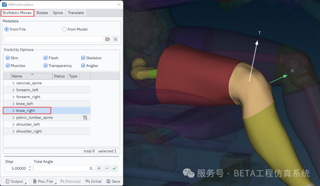Screen dimensions: 320x186
Task: Click the Save disk button
Action: [113, 181]
